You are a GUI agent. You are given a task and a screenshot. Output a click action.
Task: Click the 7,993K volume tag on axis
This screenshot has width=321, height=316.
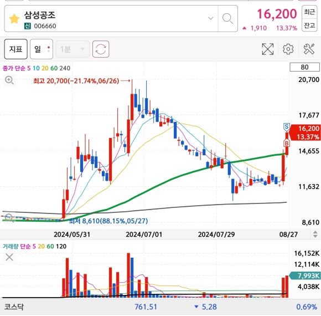tap(306, 276)
